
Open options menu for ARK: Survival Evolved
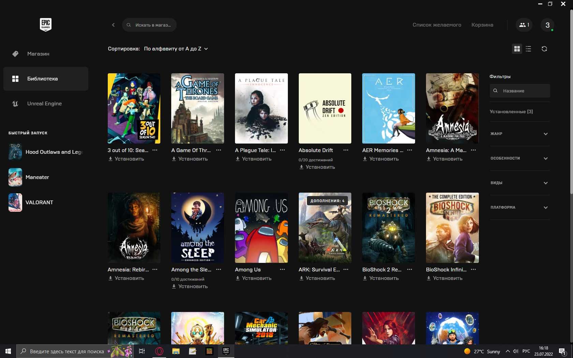(x=346, y=269)
